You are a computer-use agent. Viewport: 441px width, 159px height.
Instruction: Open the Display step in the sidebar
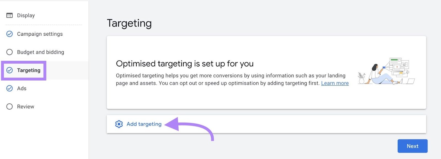[26, 15]
